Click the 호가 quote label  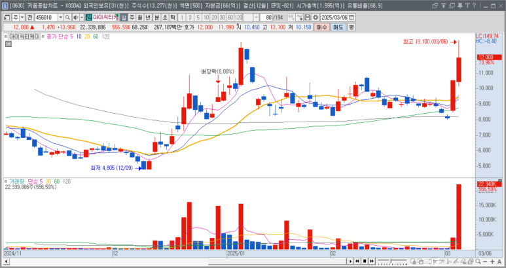click(x=189, y=27)
